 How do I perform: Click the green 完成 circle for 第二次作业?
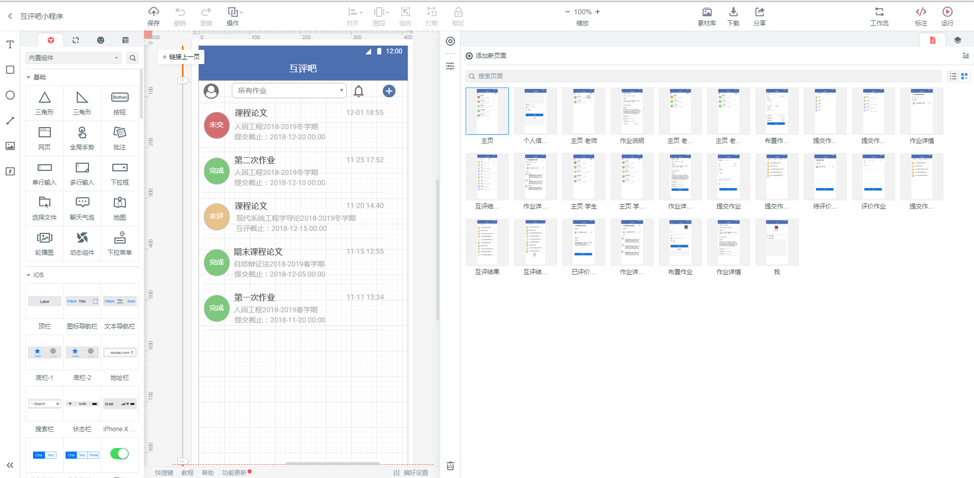[x=217, y=171]
